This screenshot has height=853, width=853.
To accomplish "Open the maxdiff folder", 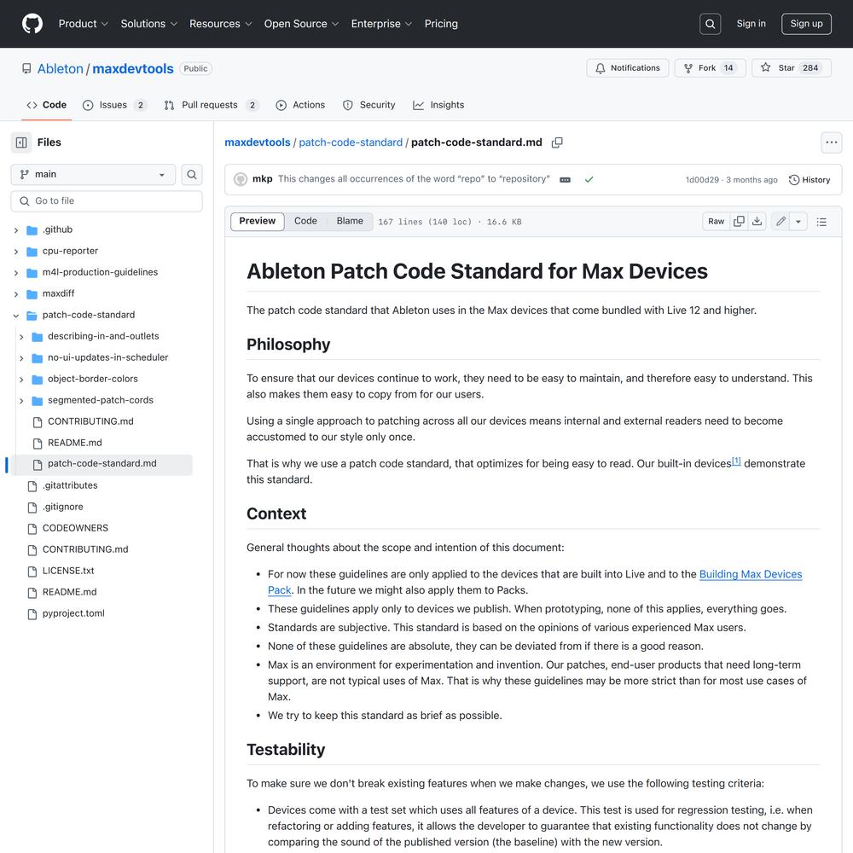I will (58, 293).
